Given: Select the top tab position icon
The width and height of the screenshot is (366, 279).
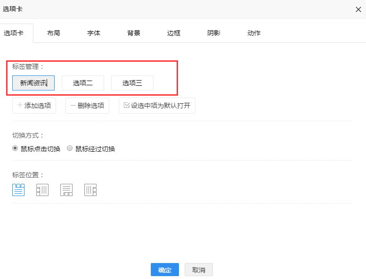Looking at the screenshot, I should coord(18,190).
